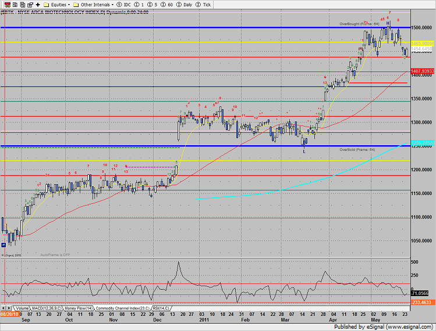Click the second toolbar page icon
This screenshot has width=436, height=331.
click(x=15, y=5)
